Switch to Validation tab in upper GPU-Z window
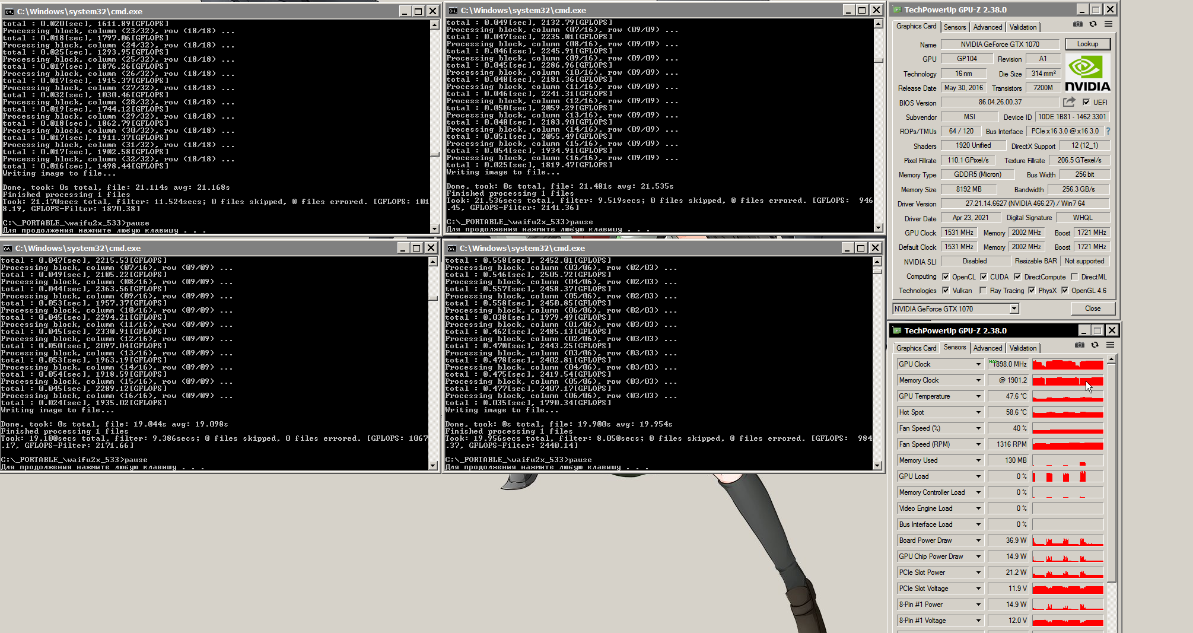Image resolution: width=1193 pixels, height=633 pixels. pyautogui.click(x=1023, y=27)
